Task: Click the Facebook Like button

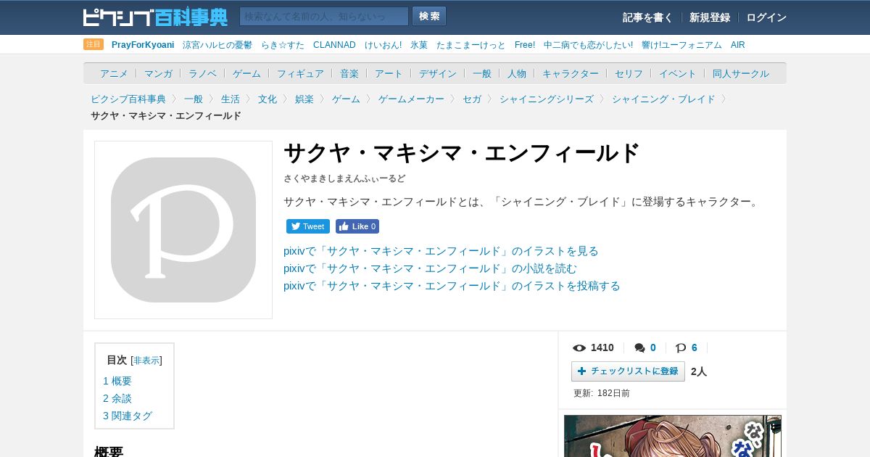Action: (357, 226)
